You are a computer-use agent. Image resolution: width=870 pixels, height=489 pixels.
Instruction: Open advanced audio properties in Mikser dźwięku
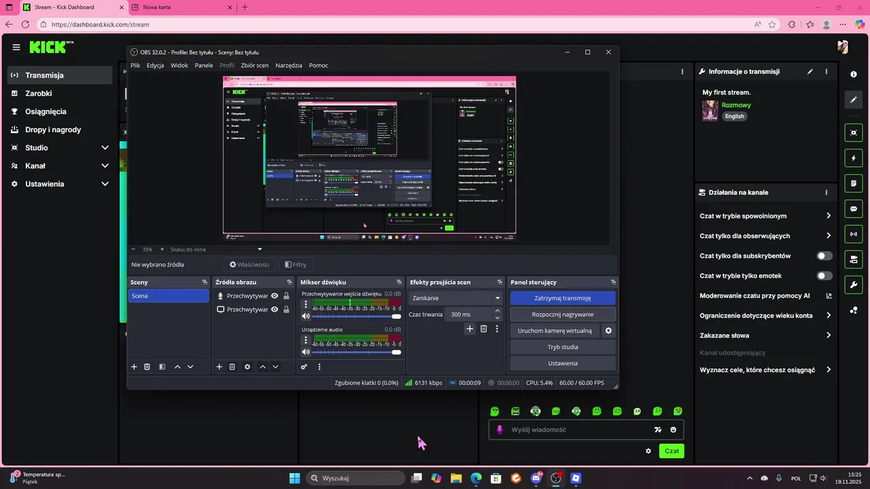click(304, 367)
